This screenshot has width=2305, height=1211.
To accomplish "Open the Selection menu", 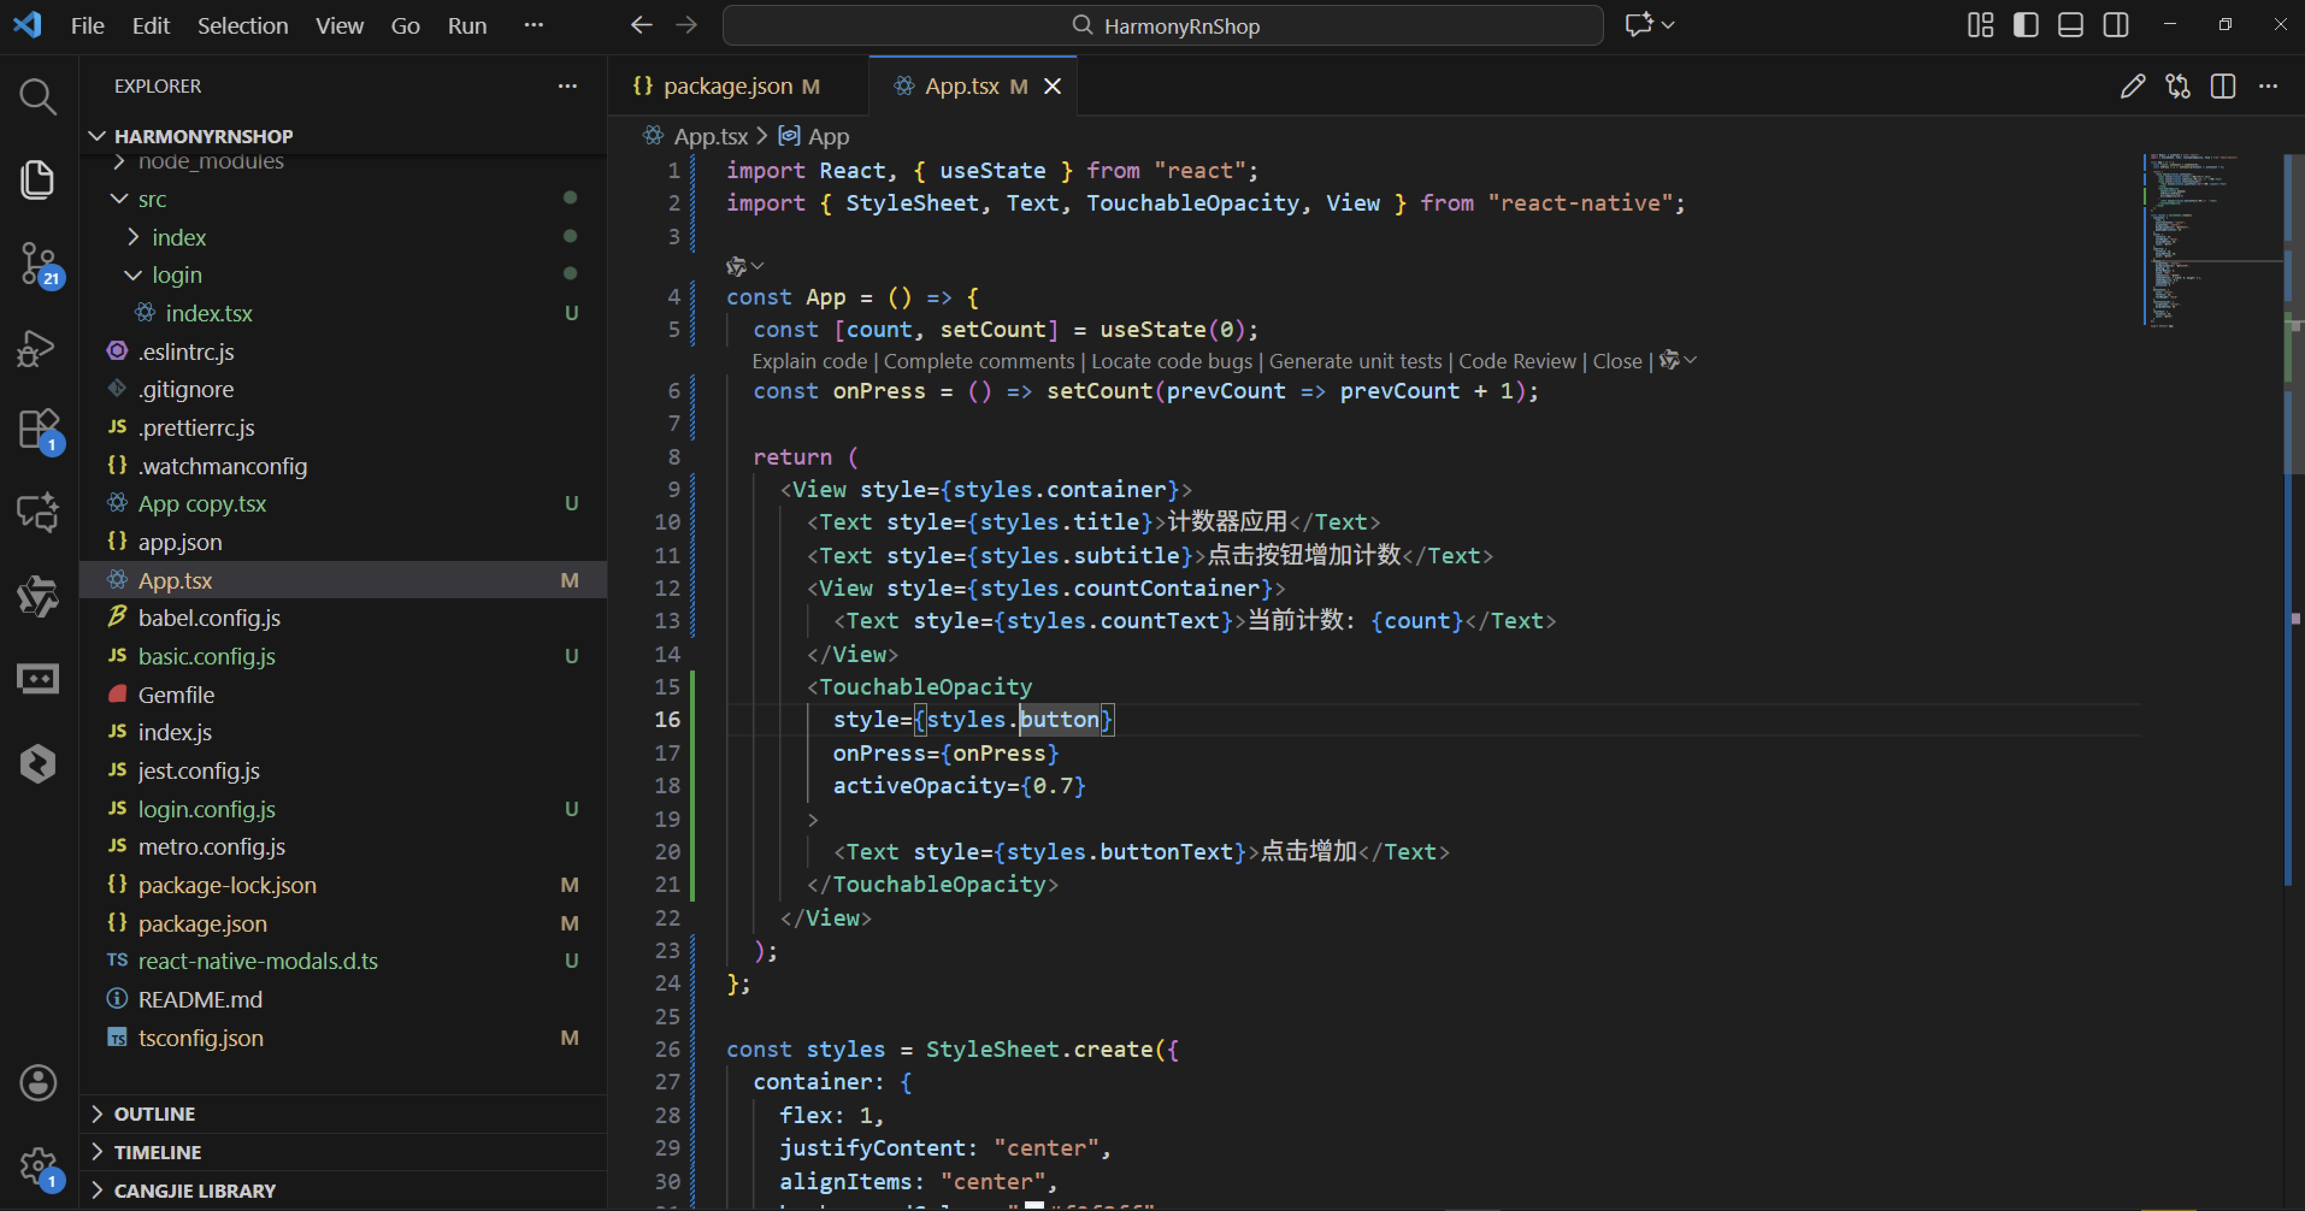I will [243, 25].
